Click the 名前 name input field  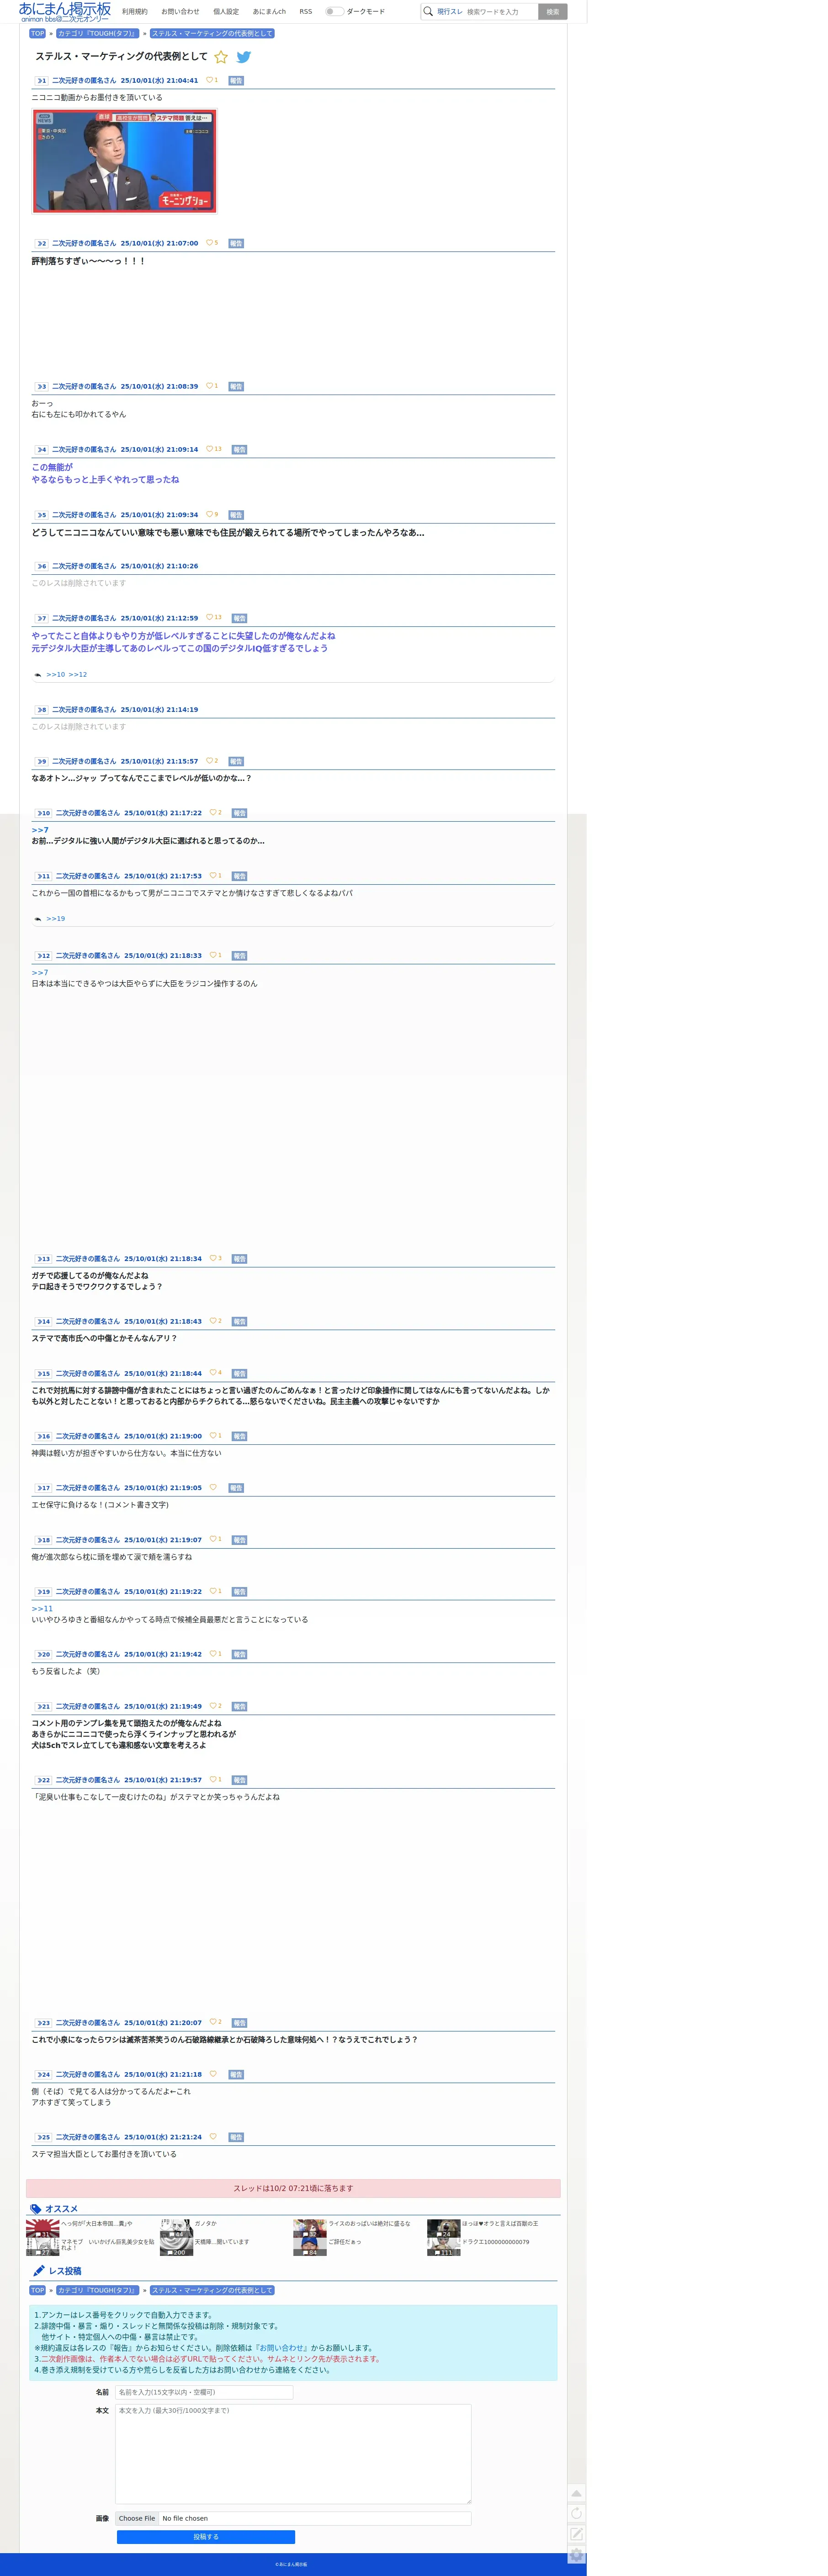point(204,2392)
